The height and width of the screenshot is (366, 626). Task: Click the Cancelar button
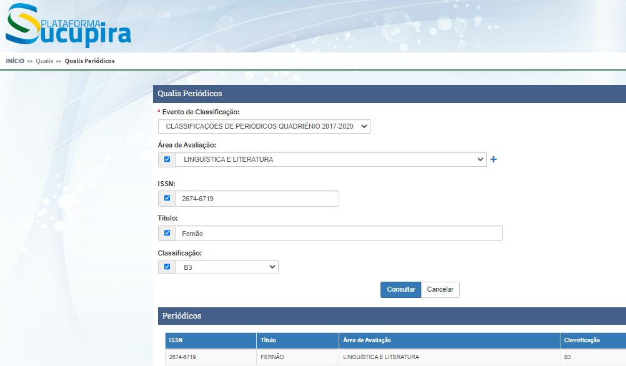440,290
